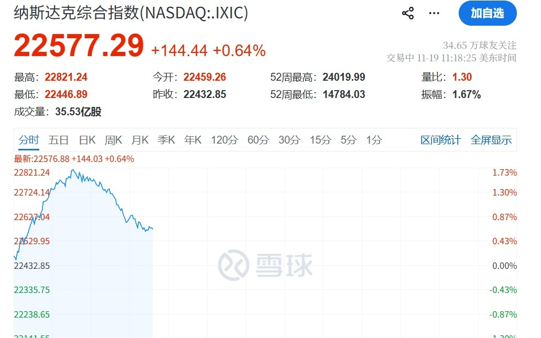541x338 pixels.
Task: Click the 34.65万球友关注 followers text
Action: (480, 45)
